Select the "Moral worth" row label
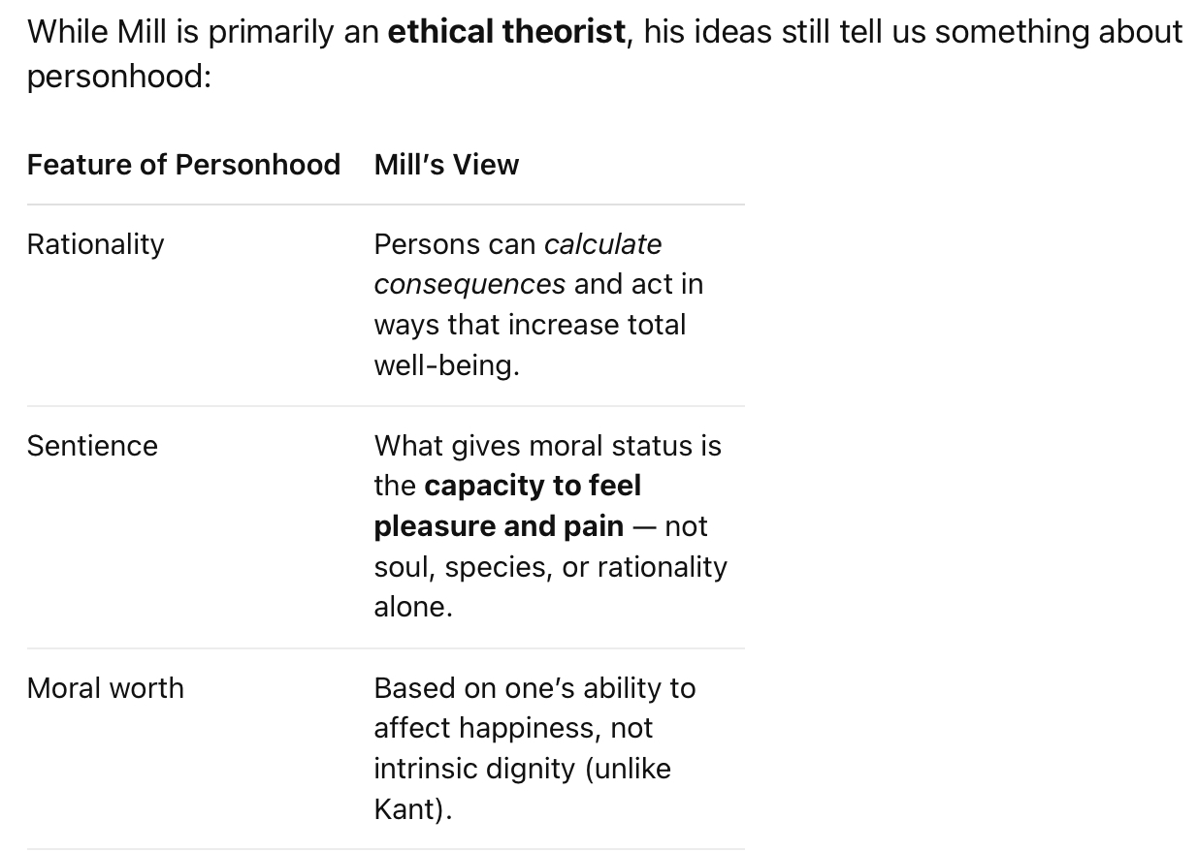The image size is (1198, 852). pos(106,688)
